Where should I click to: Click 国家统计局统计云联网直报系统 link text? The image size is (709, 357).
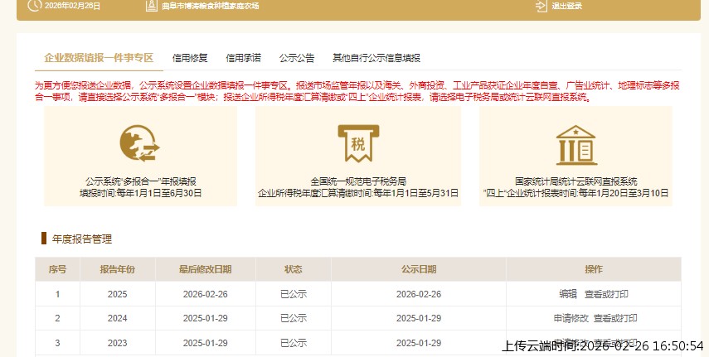[576, 181]
